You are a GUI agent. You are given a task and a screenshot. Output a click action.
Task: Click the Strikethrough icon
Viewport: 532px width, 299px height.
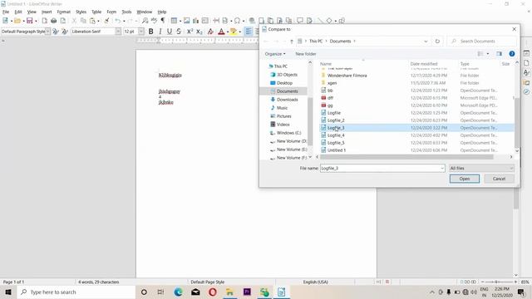(179, 32)
